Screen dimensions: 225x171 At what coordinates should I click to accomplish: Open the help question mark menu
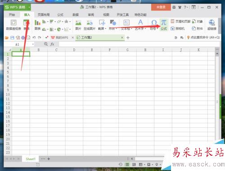coord(186,7)
